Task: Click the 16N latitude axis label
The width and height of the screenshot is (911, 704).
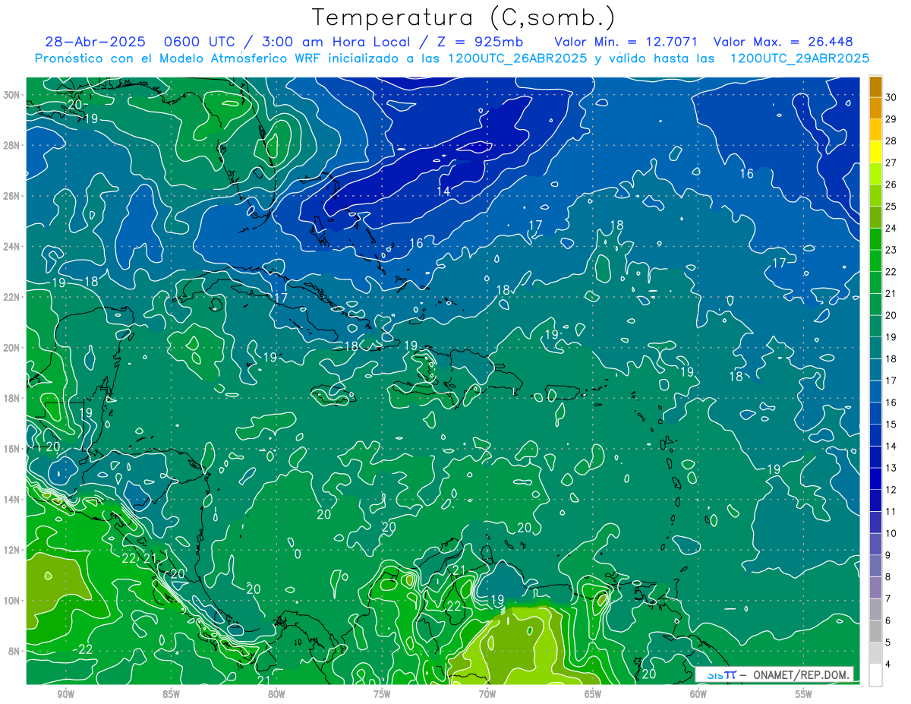Action: (11, 448)
